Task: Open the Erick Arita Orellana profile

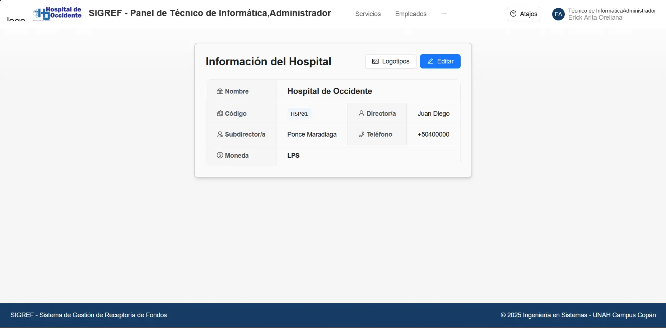Action: (x=595, y=18)
